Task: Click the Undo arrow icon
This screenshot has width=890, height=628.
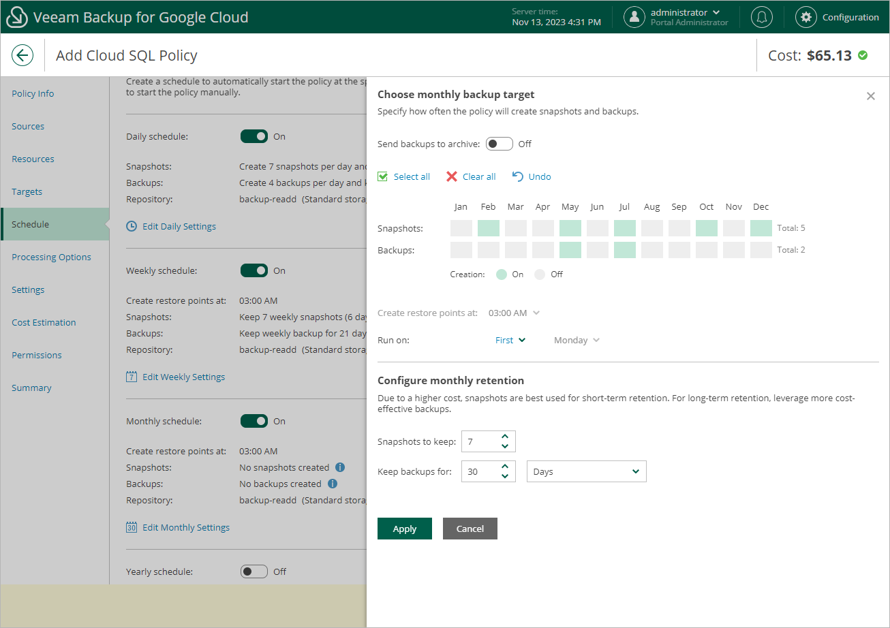Action: (518, 176)
